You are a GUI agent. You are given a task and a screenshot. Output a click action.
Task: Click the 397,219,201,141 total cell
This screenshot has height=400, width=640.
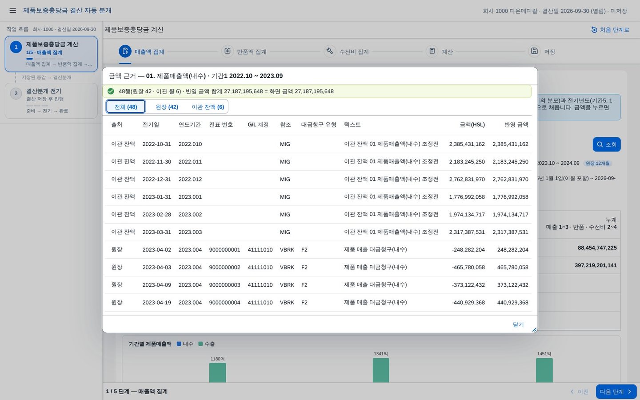[596, 265]
